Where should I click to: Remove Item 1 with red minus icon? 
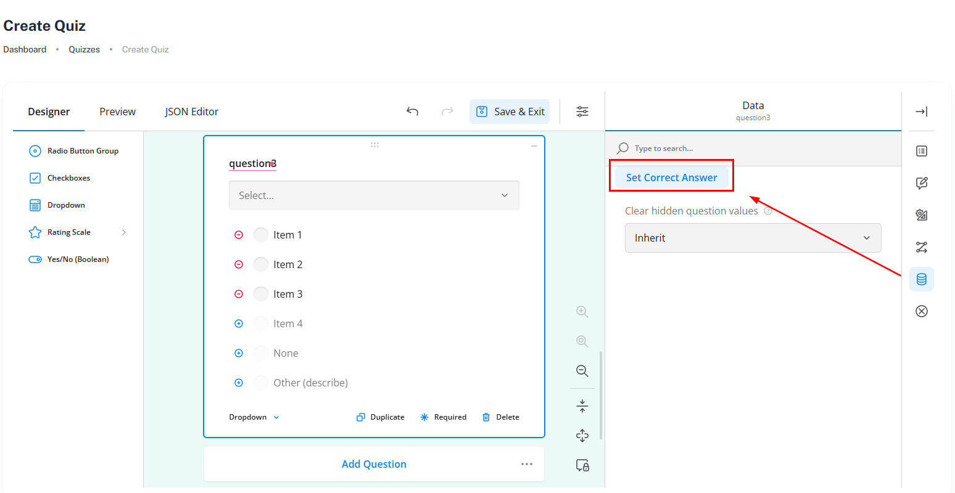(239, 235)
